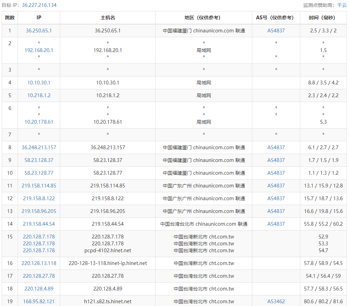Click the 54.1 / 56.4 / 59 timing cell
Screen dimensions: 349x306
click(323, 276)
